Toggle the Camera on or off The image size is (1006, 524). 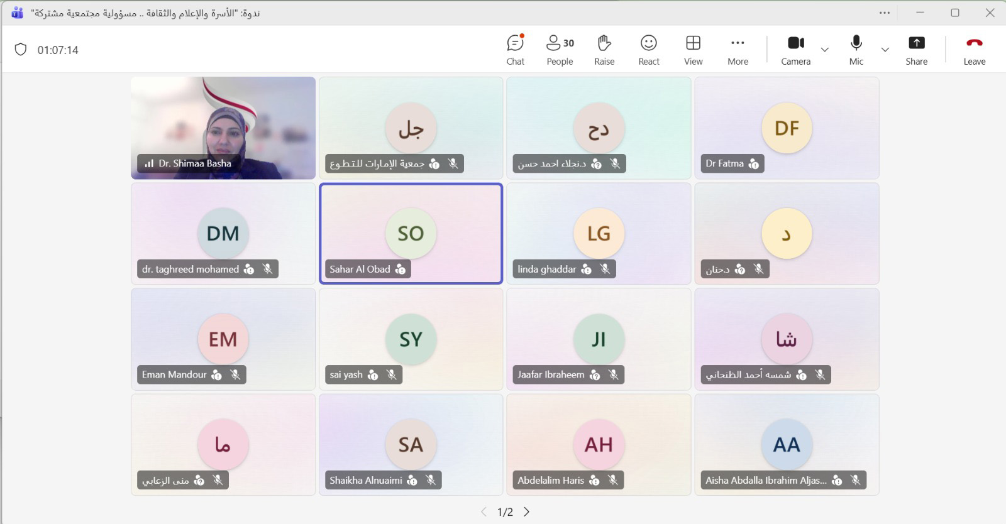pyautogui.click(x=795, y=50)
